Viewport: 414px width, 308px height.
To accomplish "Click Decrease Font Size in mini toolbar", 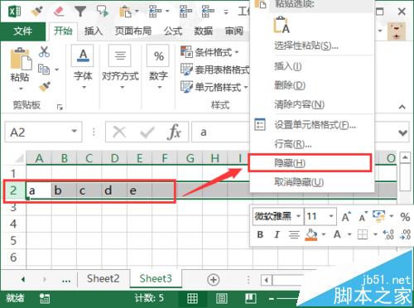I will point(363,217).
